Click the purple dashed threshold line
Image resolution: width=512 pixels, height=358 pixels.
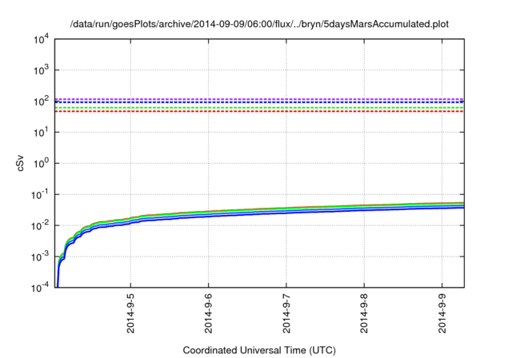259,99
